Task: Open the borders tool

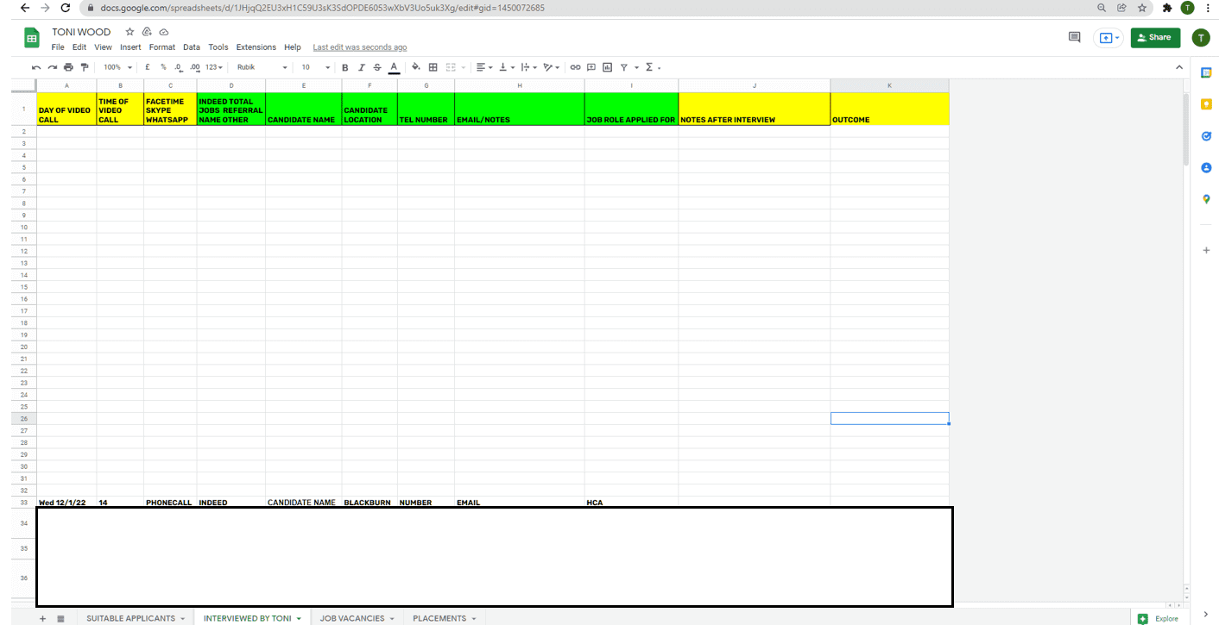Action: 433,67
